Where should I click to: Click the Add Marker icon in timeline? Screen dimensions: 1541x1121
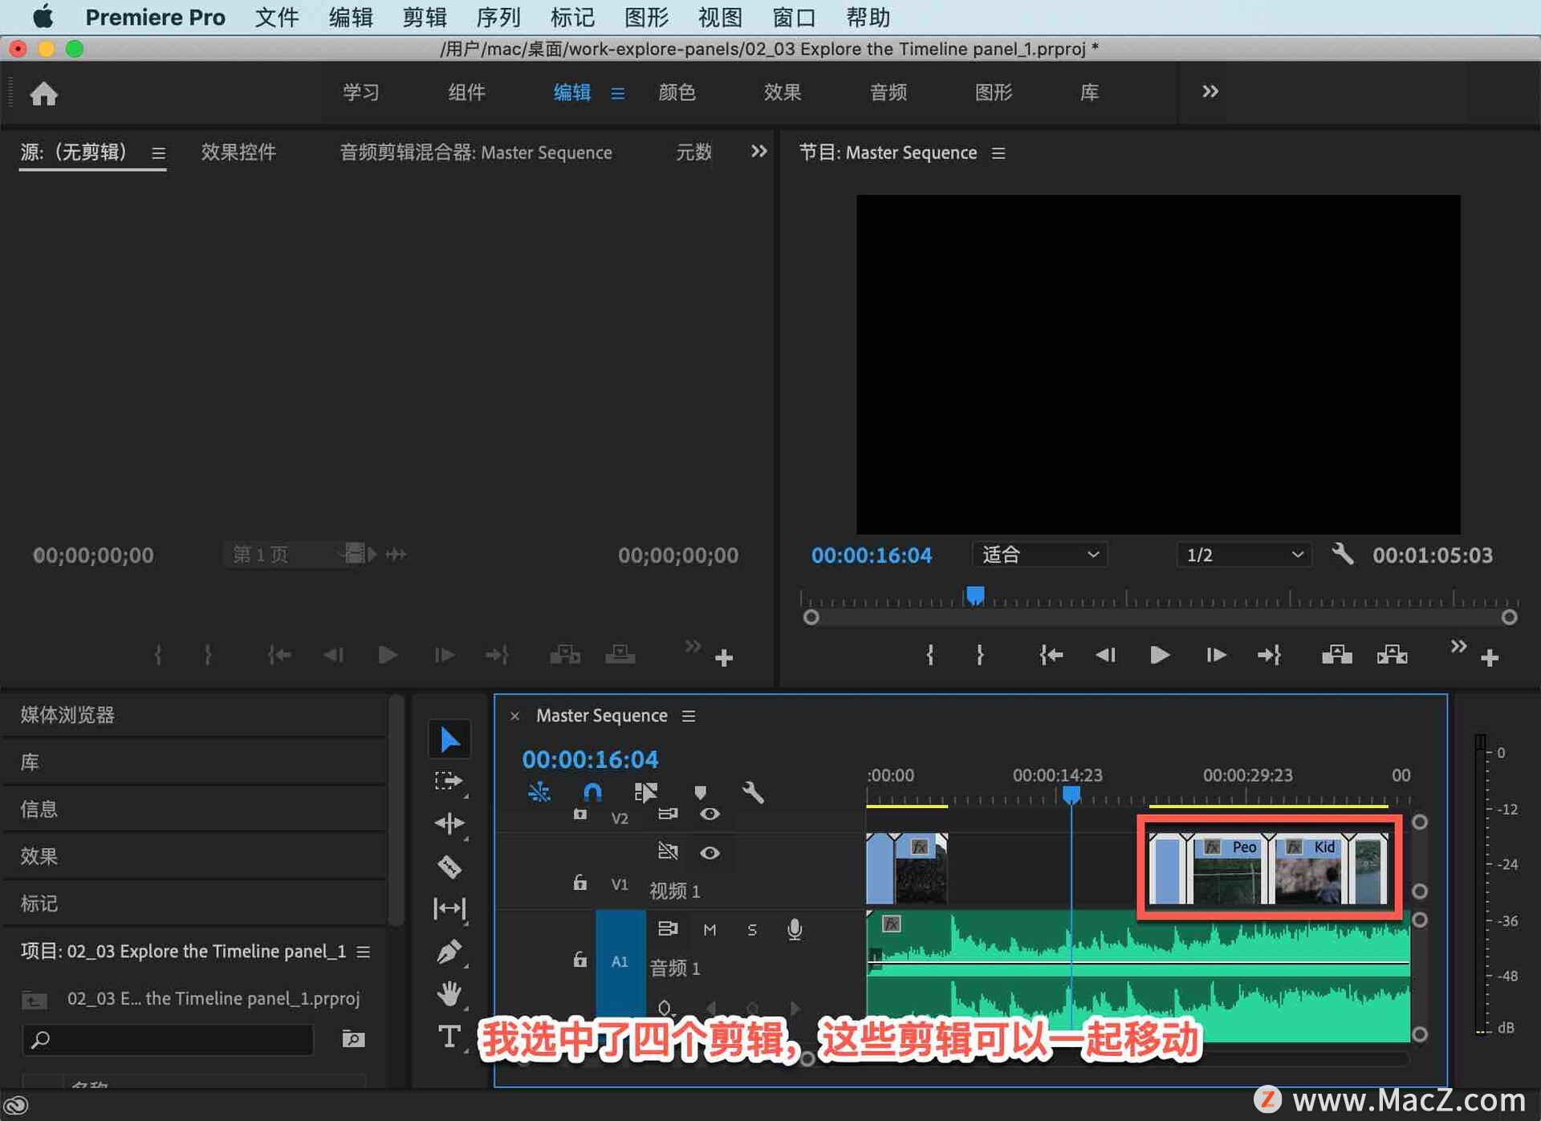coord(700,793)
